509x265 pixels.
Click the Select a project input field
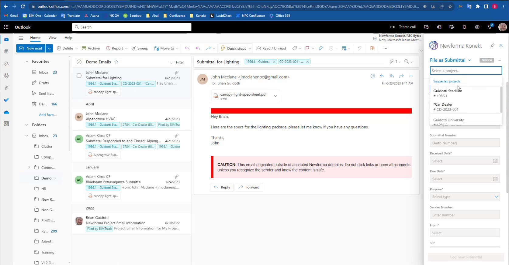pos(466,71)
